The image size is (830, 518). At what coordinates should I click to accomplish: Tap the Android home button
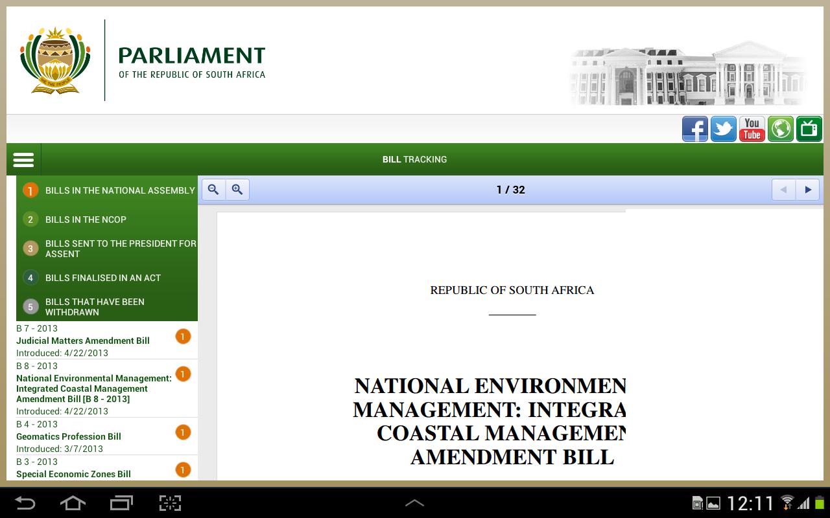pos(73,502)
